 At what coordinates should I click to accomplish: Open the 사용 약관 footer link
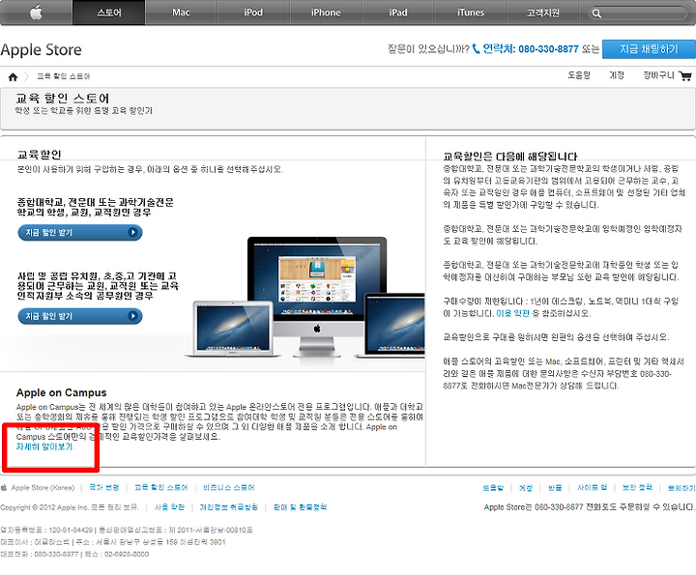169,507
